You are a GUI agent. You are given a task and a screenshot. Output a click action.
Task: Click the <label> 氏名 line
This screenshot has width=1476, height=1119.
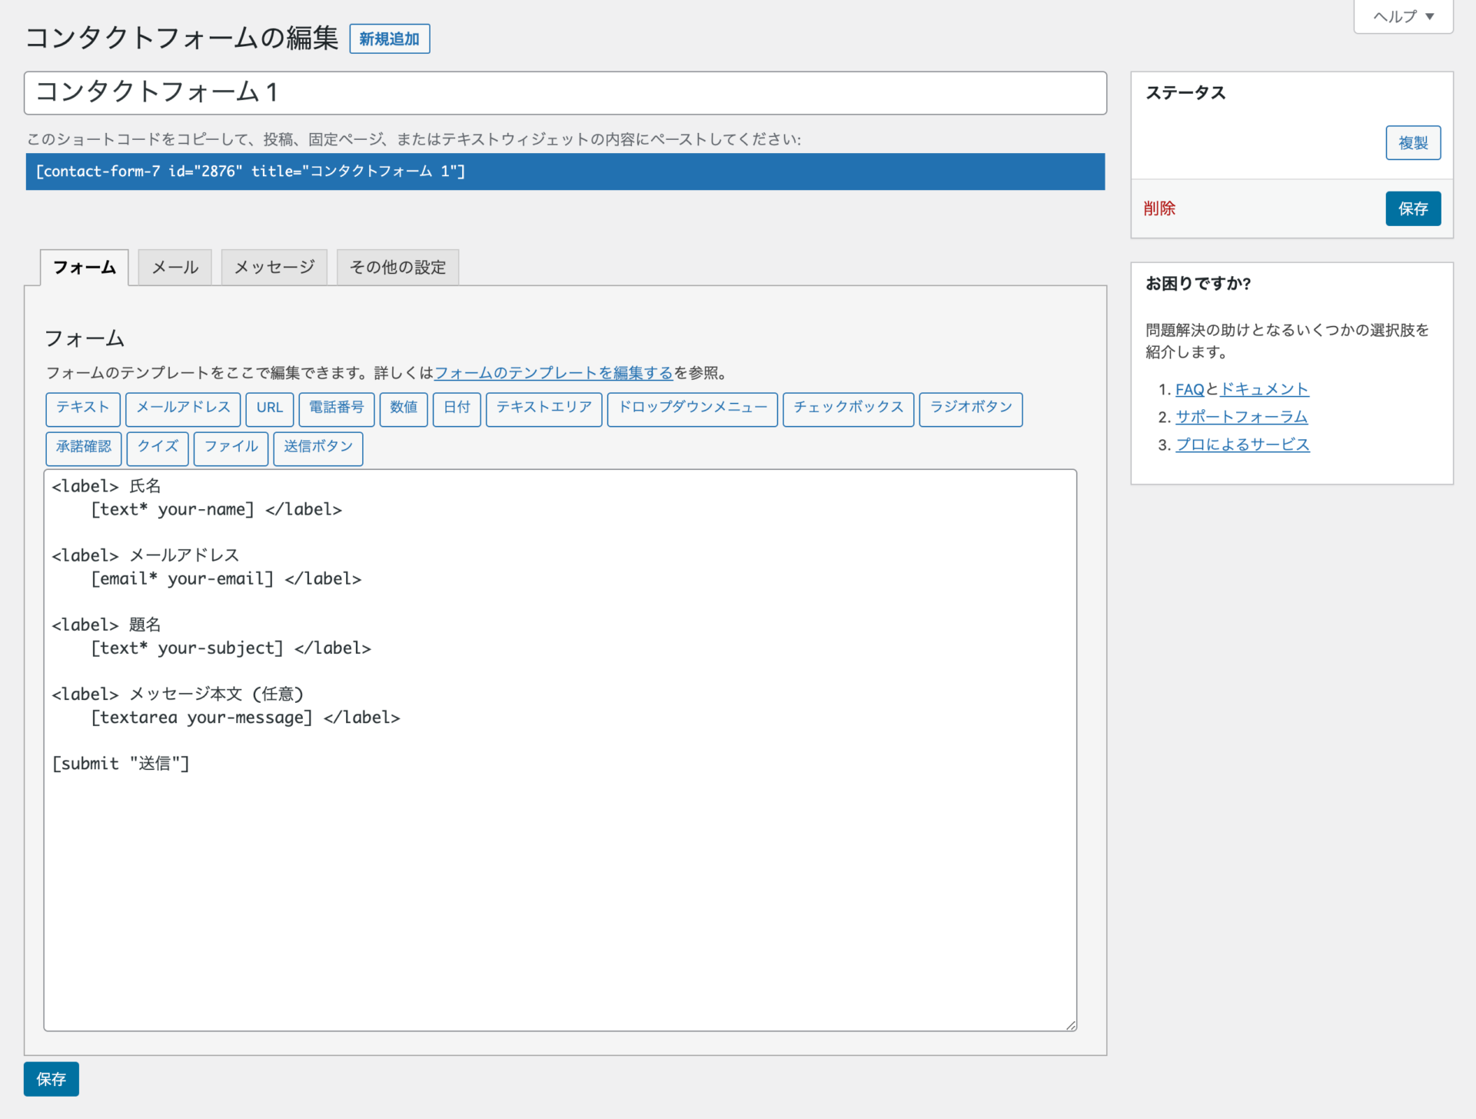106,486
